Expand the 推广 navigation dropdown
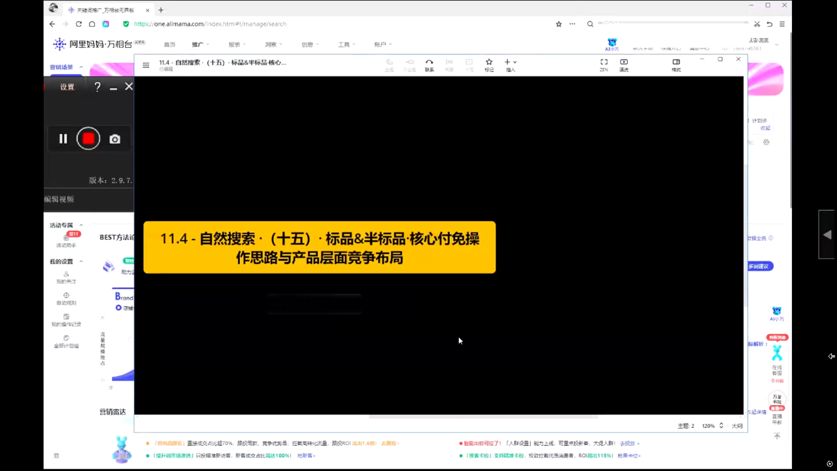The height and width of the screenshot is (471, 837). point(200,44)
